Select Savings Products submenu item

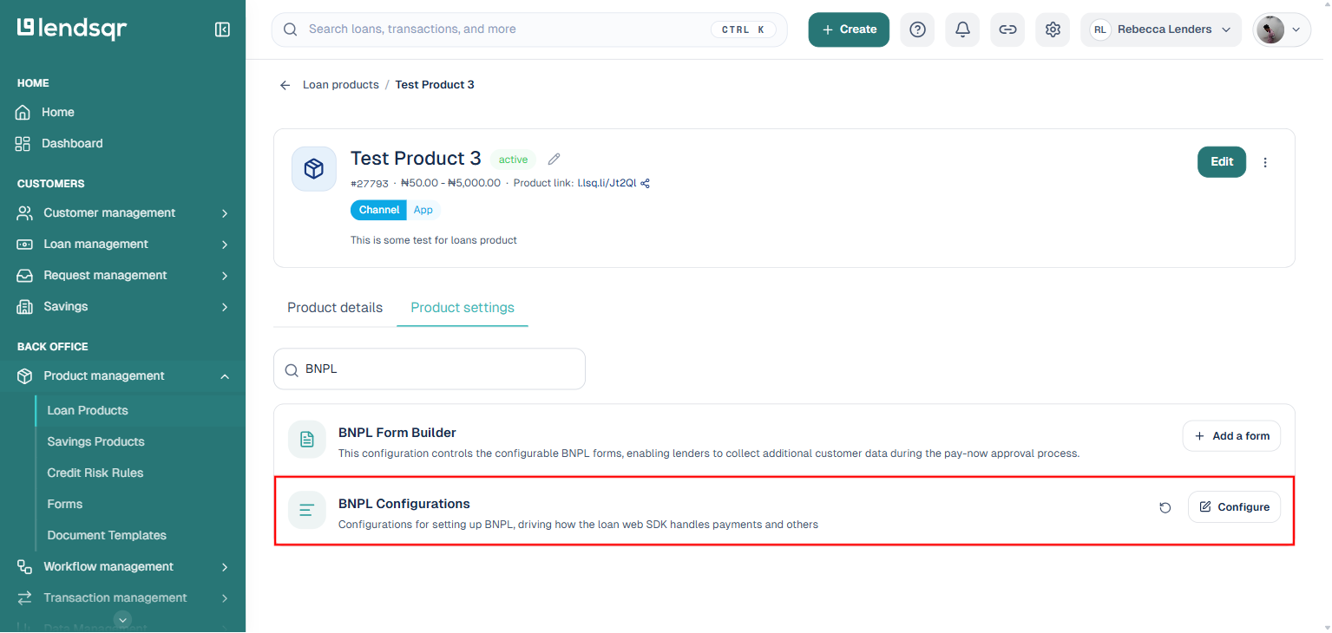(x=95, y=441)
